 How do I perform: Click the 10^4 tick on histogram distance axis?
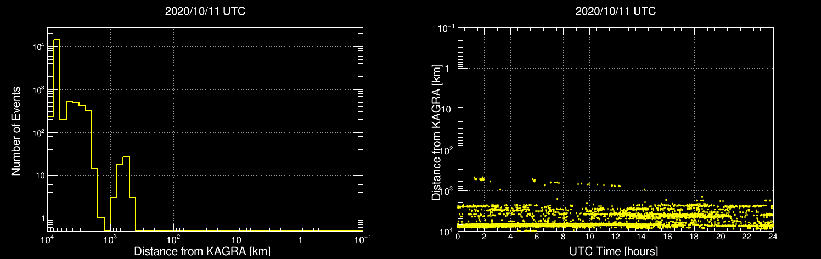[x=47, y=239]
